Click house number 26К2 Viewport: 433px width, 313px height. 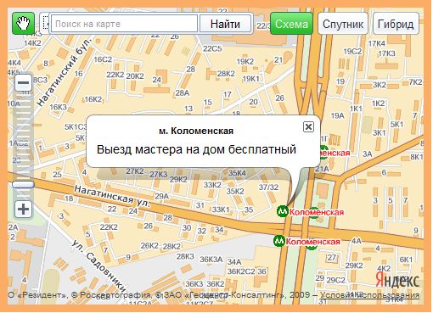[x=149, y=245]
